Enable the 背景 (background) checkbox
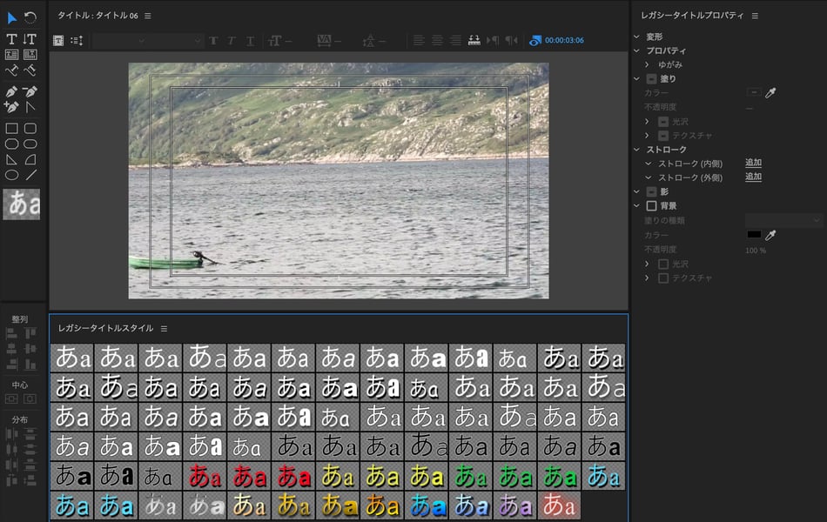This screenshot has height=522, width=827. pyautogui.click(x=651, y=206)
